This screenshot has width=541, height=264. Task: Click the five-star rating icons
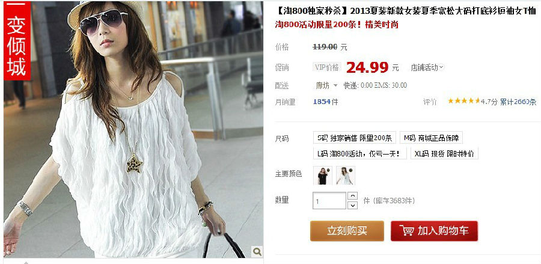coord(463,101)
